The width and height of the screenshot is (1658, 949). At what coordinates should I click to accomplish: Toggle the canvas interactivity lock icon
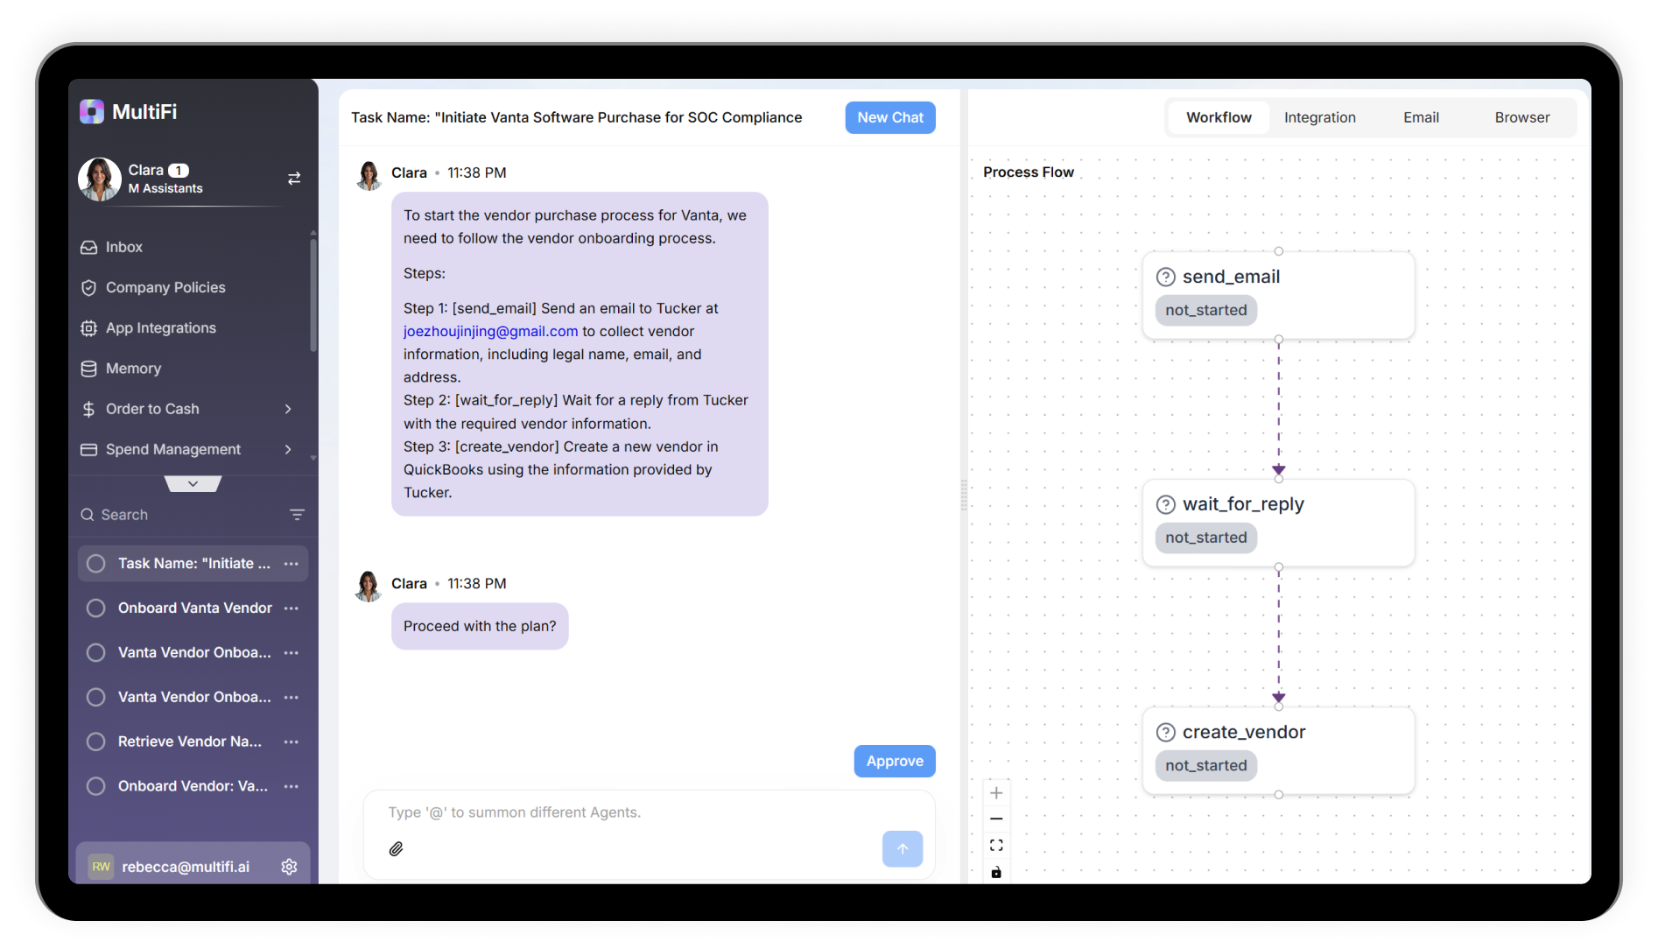coord(996,872)
